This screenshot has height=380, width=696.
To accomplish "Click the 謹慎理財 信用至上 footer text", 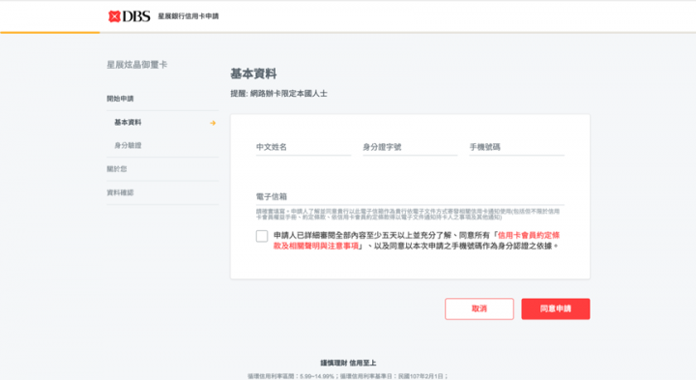I will pyautogui.click(x=348, y=364).
